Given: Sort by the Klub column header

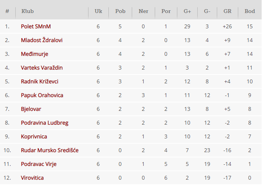Looking at the screenshot, I should tap(28, 11).
